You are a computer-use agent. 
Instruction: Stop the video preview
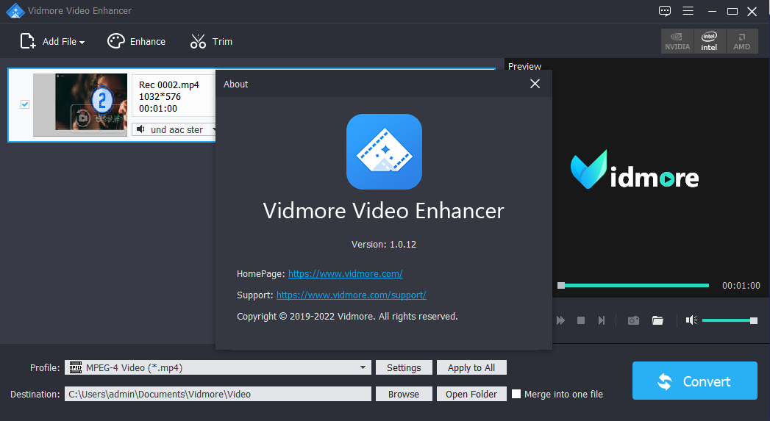[581, 320]
